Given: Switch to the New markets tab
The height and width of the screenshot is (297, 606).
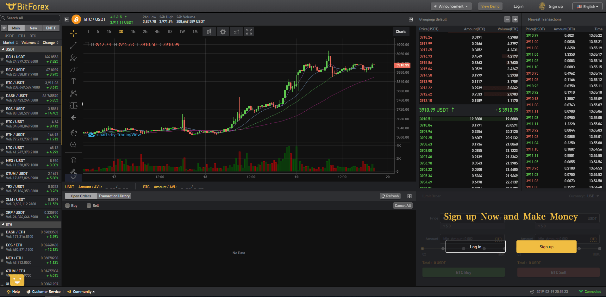Looking at the screenshot, I should (33, 28).
